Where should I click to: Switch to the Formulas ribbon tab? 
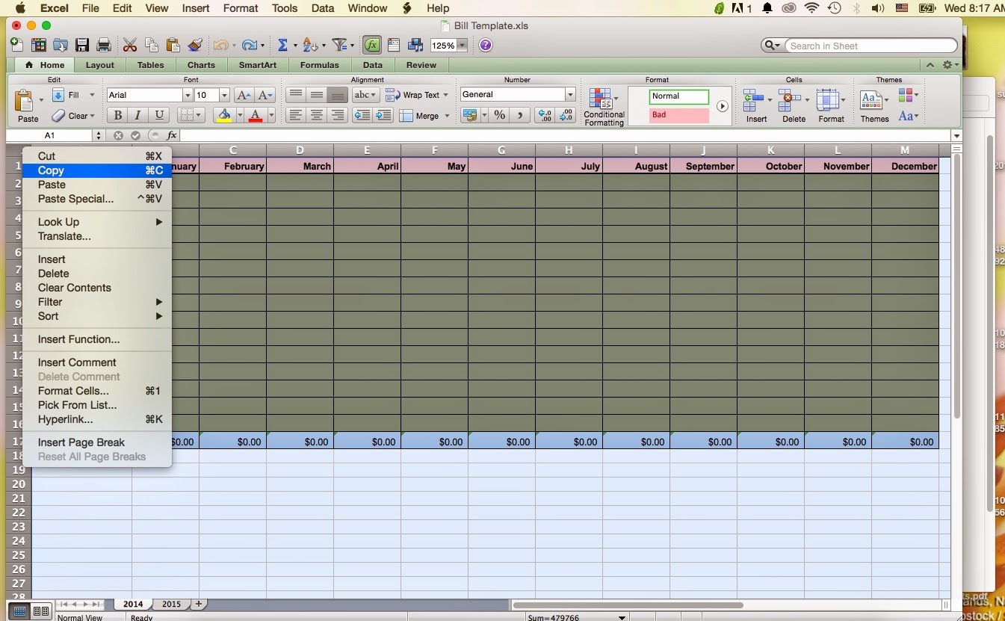(319, 65)
